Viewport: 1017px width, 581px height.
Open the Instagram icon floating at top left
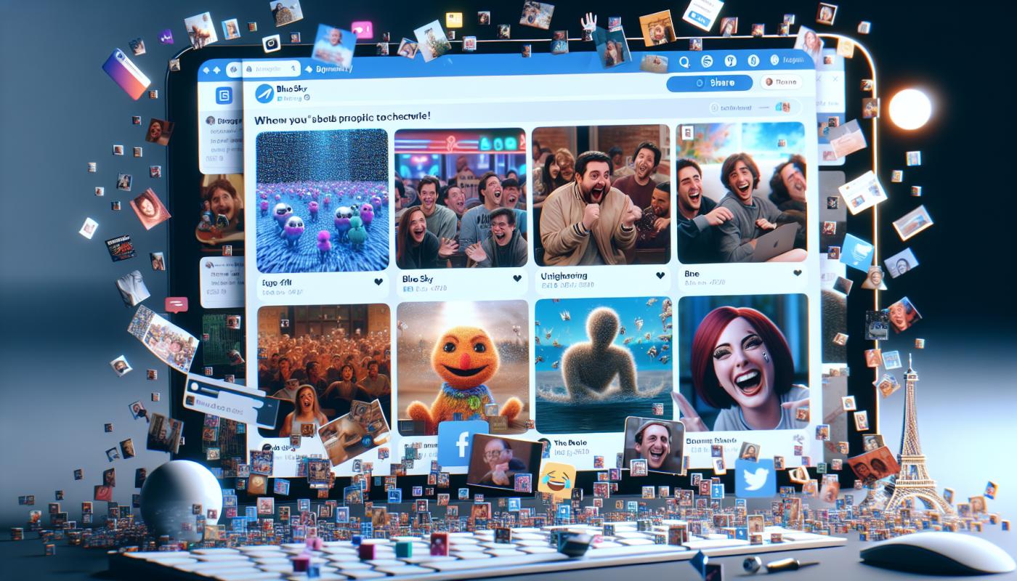[x=271, y=43]
